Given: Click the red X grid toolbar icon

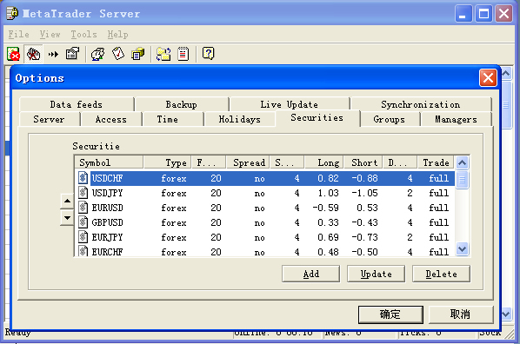Looking at the screenshot, I should tap(14, 54).
